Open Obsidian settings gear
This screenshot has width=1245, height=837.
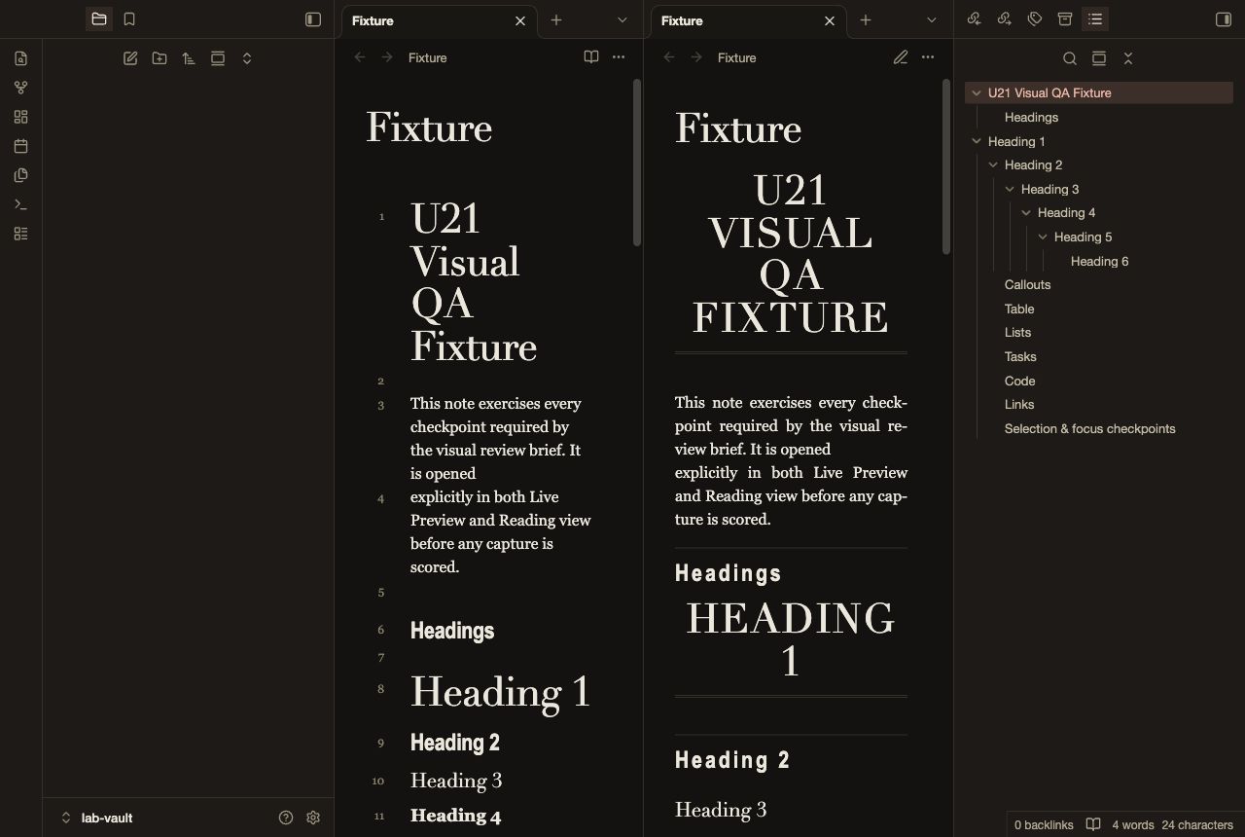tap(313, 818)
